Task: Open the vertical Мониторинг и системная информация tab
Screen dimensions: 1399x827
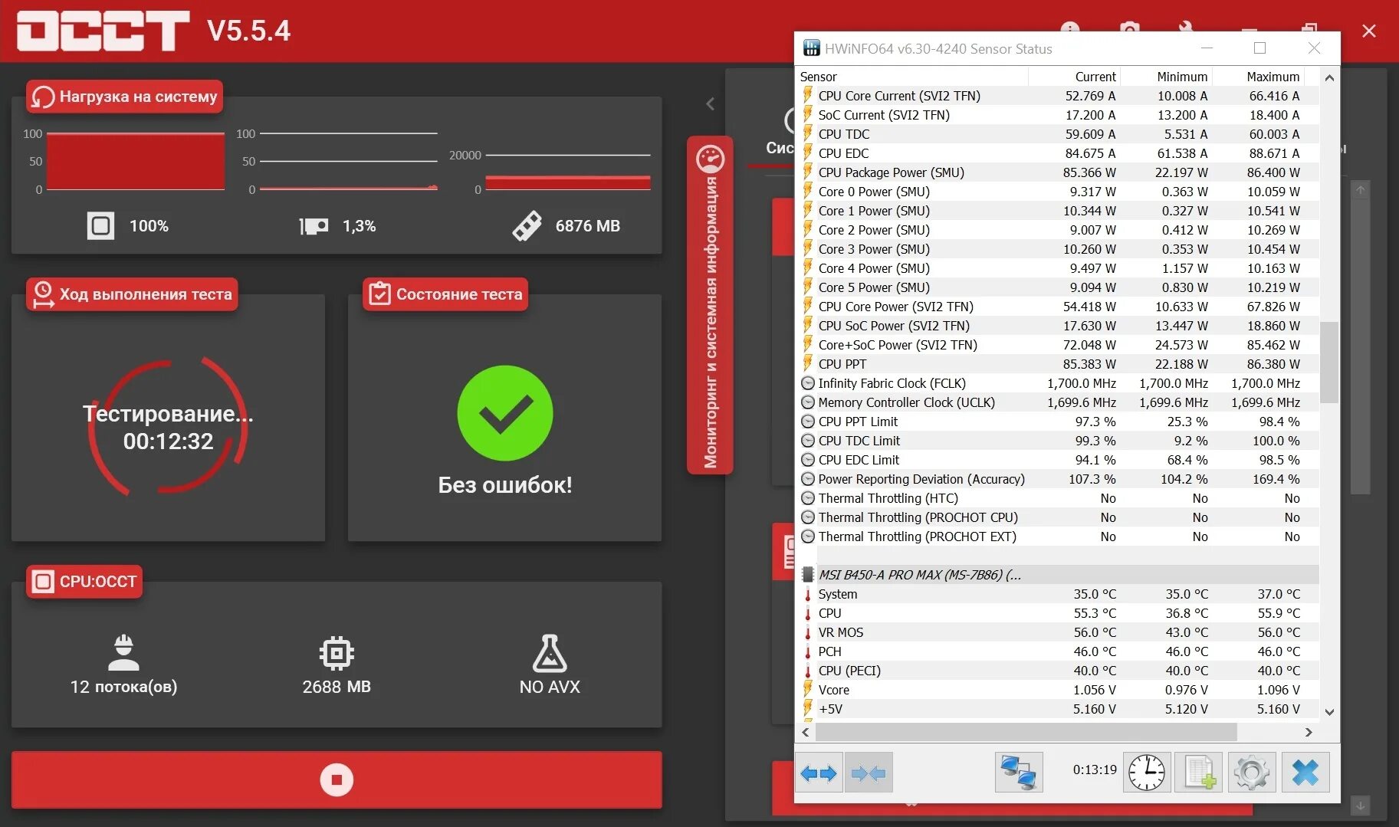Action: click(x=710, y=306)
